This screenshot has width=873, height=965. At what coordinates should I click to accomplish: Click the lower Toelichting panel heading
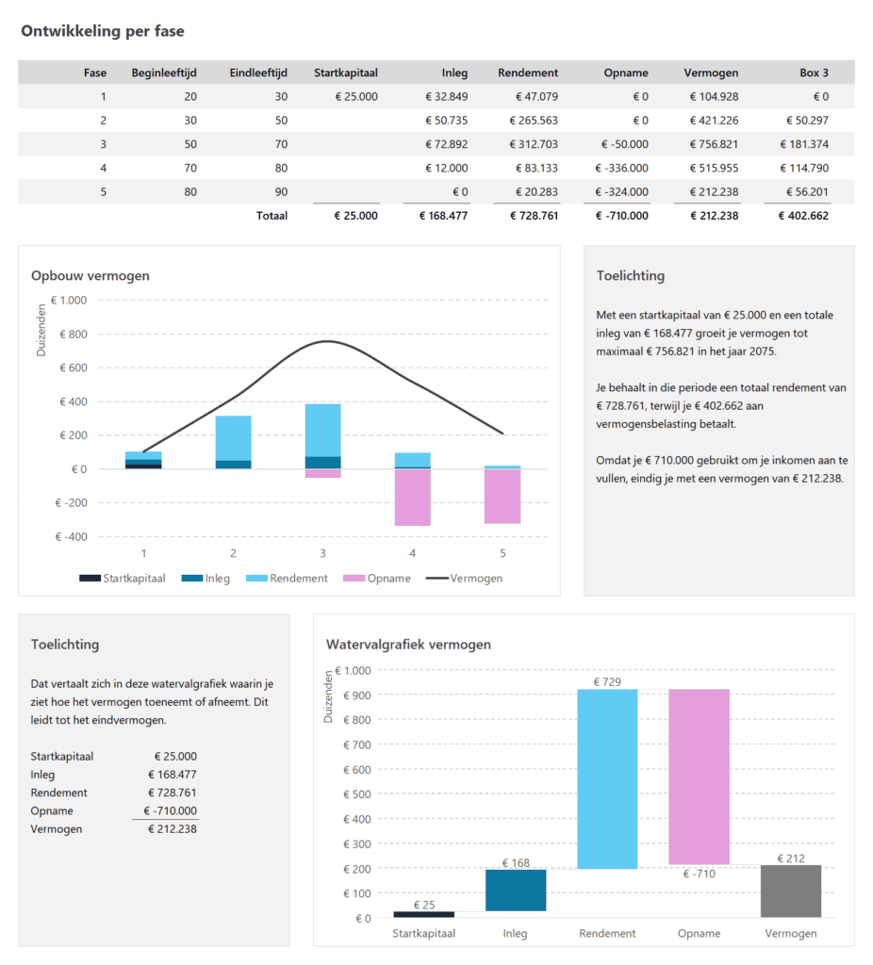(x=67, y=645)
